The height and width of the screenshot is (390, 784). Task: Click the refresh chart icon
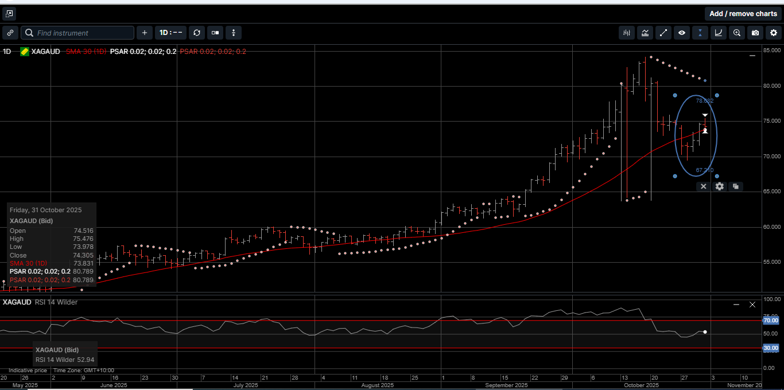click(x=197, y=33)
